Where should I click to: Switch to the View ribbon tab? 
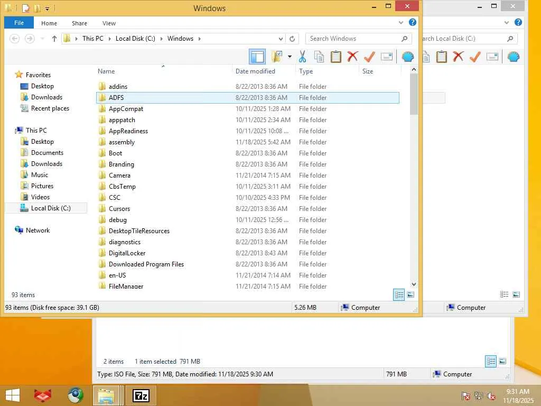(x=109, y=23)
